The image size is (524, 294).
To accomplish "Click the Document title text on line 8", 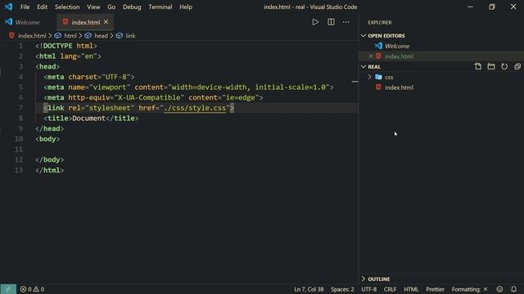I will pyautogui.click(x=89, y=118).
